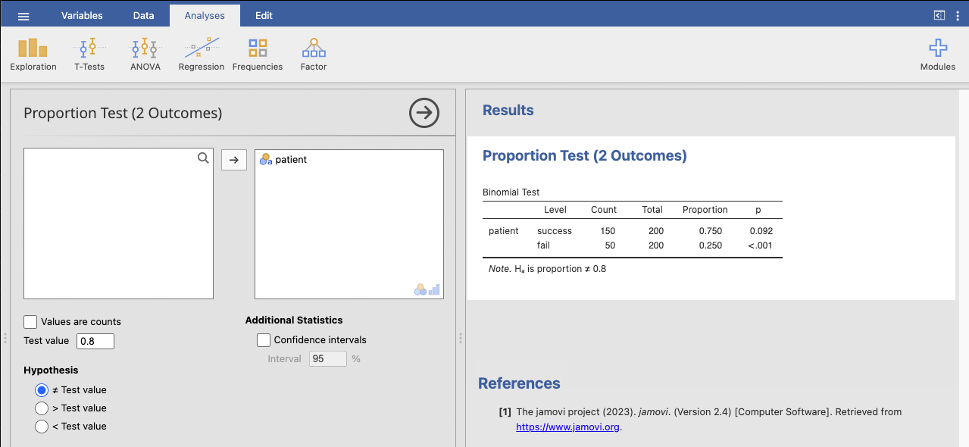Viewport: 969px width, 447px height.
Task: Open the Edit tab
Action: click(264, 15)
